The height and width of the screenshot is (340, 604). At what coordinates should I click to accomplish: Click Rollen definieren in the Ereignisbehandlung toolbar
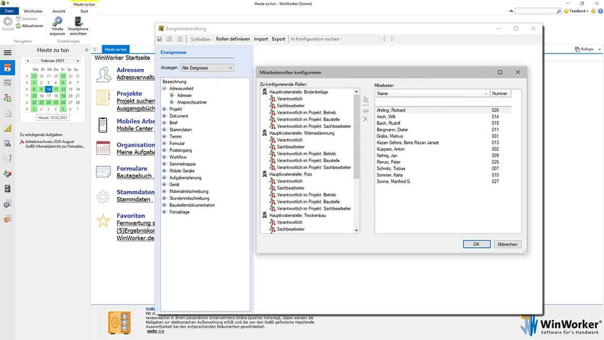pyautogui.click(x=233, y=39)
